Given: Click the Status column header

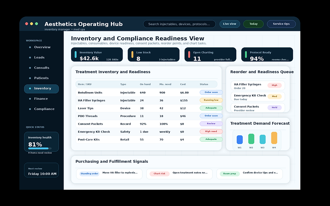Looking at the screenshot, I should (204, 84).
